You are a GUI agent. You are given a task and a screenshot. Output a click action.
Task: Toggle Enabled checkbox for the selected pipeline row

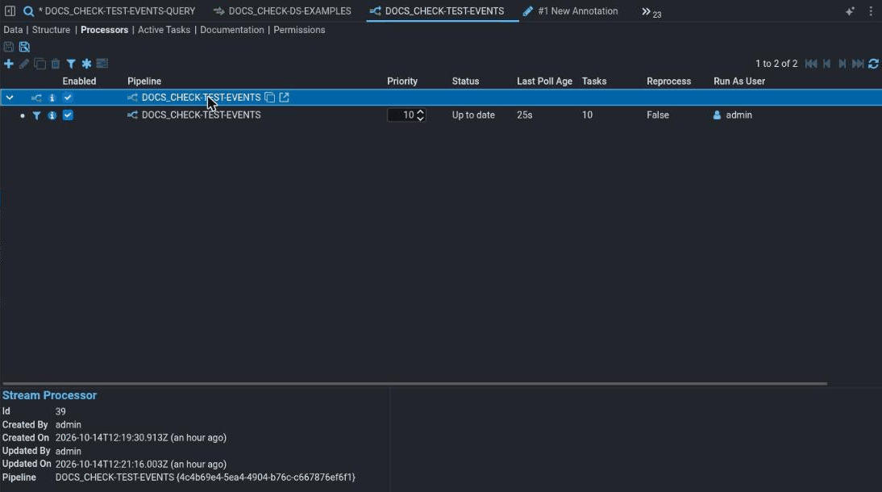tap(68, 98)
